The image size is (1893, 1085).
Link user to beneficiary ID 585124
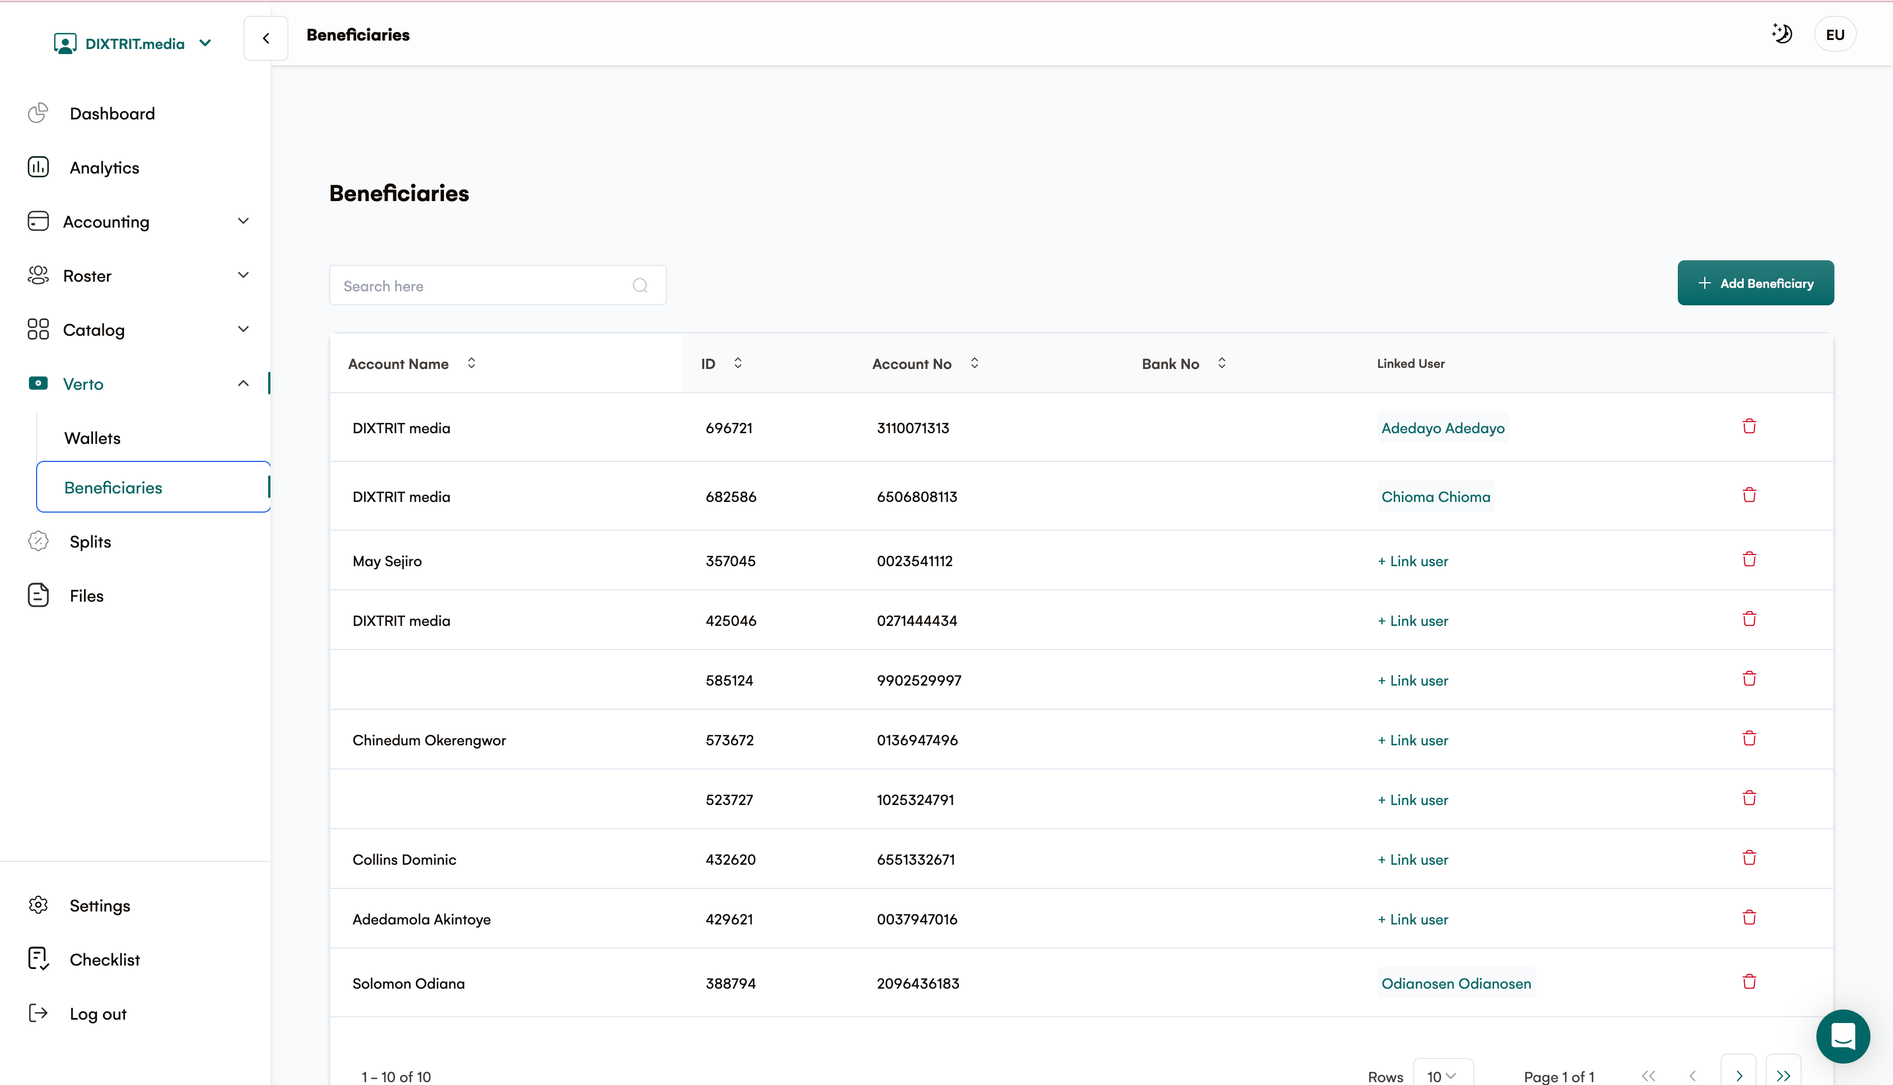pyautogui.click(x=1413, y=681)
